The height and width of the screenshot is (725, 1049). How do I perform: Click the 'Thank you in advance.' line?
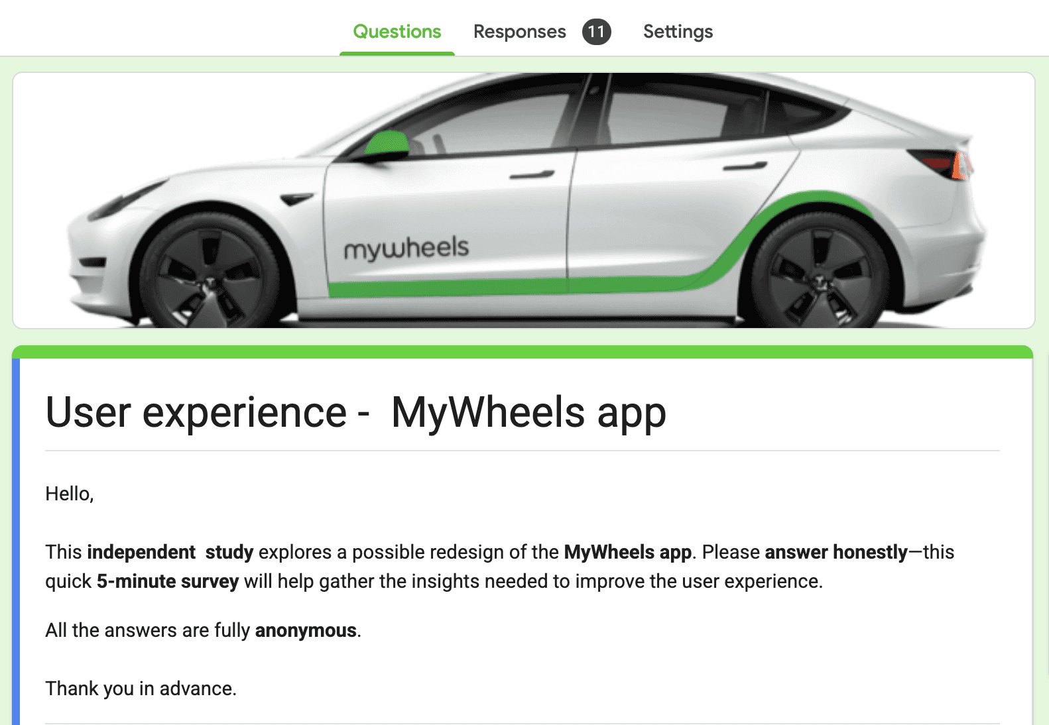(141, 689)
